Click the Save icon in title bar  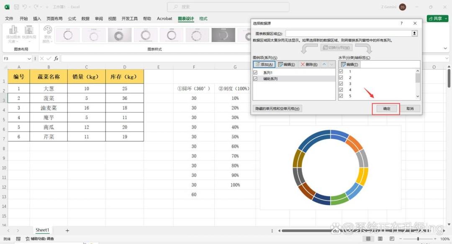(x=16, y=7)
